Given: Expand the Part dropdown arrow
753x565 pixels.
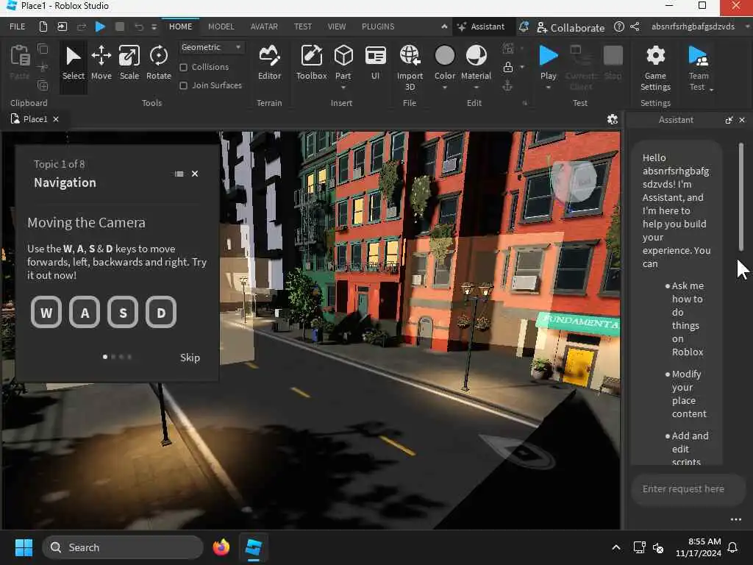Looking at the screenshot, I should (x=343, y=88).
